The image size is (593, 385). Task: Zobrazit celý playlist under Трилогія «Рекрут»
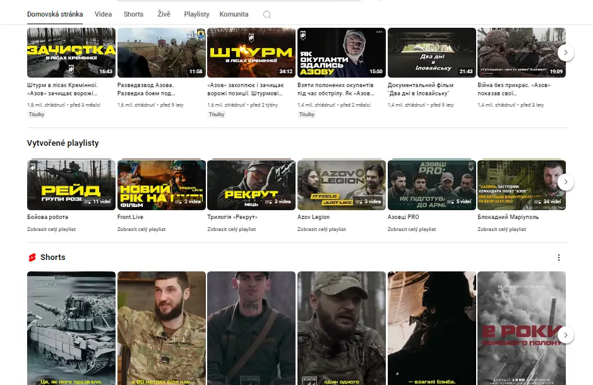[231, 229]
